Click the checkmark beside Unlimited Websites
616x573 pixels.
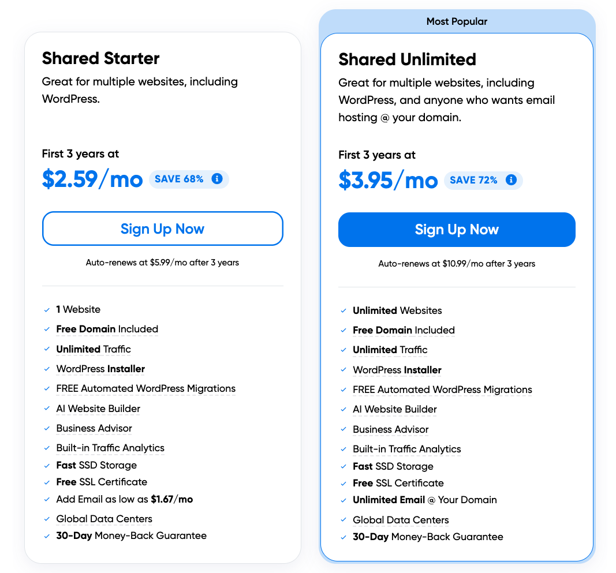[x=343, y=310]
